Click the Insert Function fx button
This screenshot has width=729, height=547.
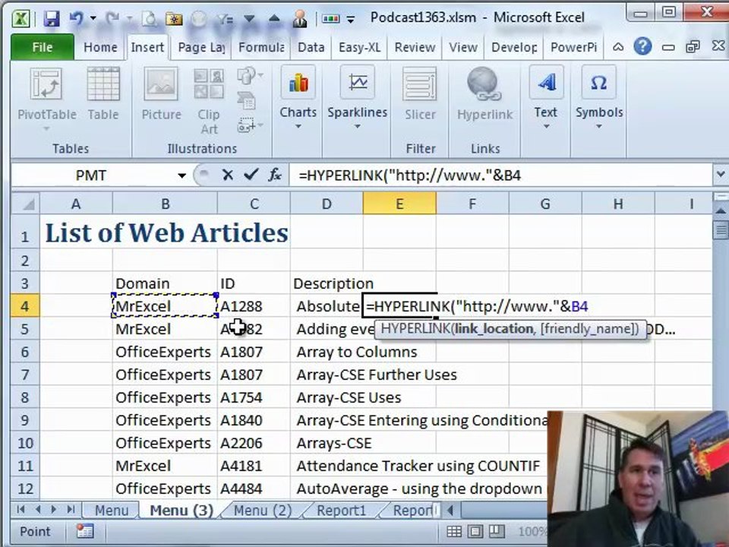(275, 175)
